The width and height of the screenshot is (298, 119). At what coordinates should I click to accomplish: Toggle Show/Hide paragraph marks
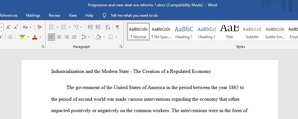coord(118,27)
